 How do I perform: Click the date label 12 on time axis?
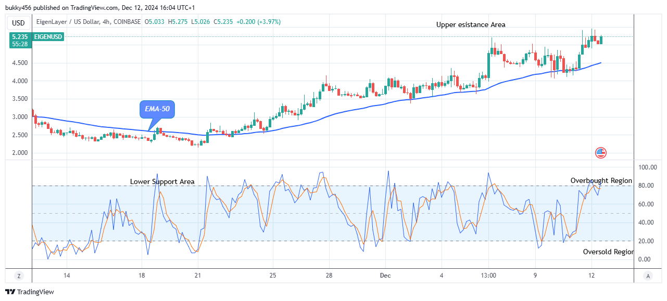pos(592,276)
